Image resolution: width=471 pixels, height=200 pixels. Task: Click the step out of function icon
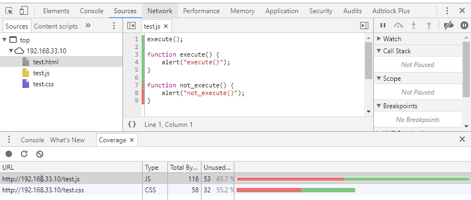pyautogui.click(x=429, y=26)
